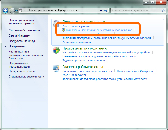The height and width of the screenshot is (130, 168).
Task: Open 'Специальные возможности' category
Action: tap(26, 77)
